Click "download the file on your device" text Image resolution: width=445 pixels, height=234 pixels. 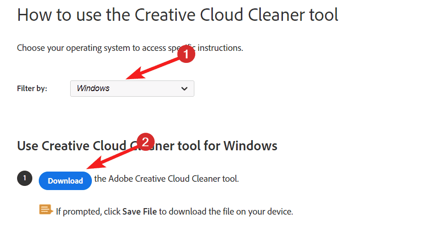click(231, 212)
